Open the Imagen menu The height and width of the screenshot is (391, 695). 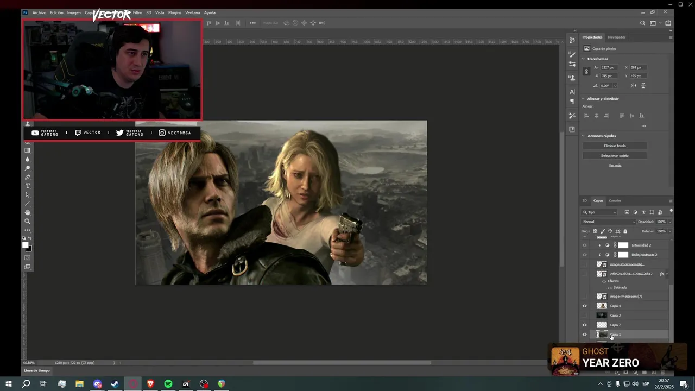tap(74, 12)
